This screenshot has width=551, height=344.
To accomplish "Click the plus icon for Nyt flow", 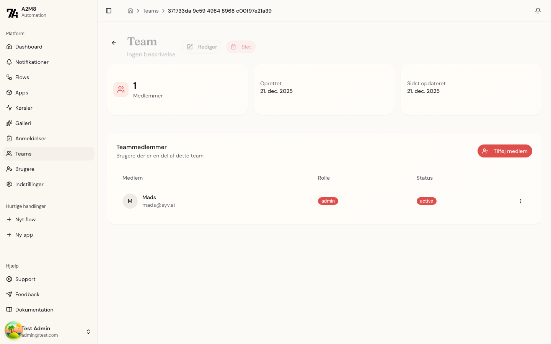I will click(x=9, y=219).
